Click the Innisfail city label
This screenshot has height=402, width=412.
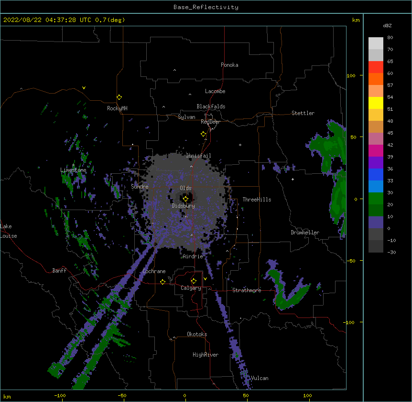tap(198, 156)
